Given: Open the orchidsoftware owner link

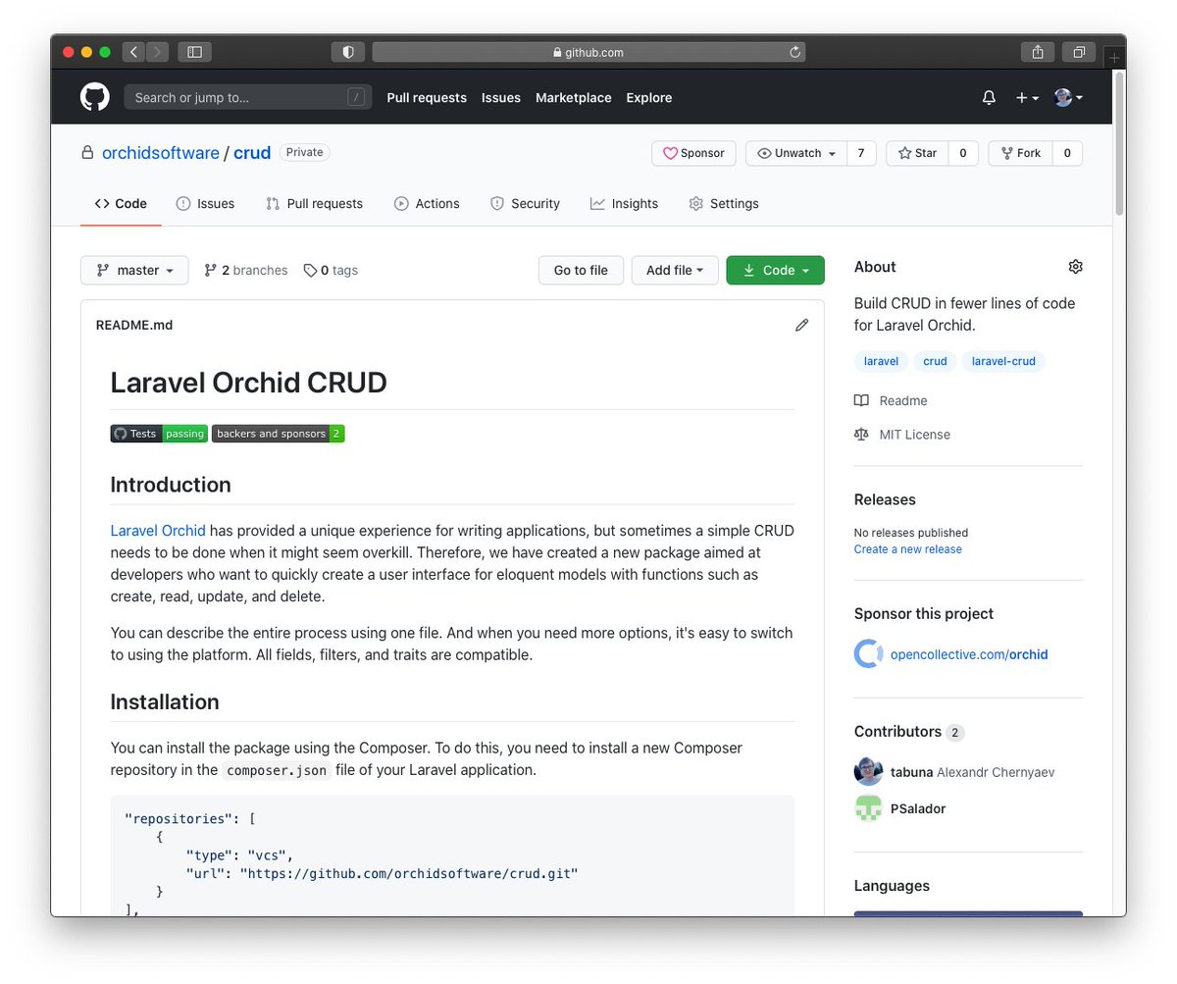Looking at the screenshot, I should [x=159, y=153].
